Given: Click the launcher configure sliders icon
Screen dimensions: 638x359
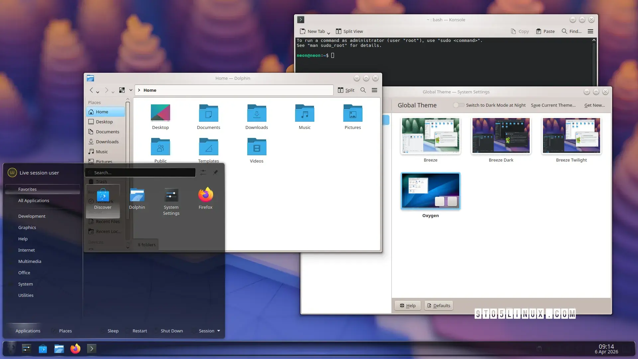Looking at the screenshot, I should tap(203, 172).
